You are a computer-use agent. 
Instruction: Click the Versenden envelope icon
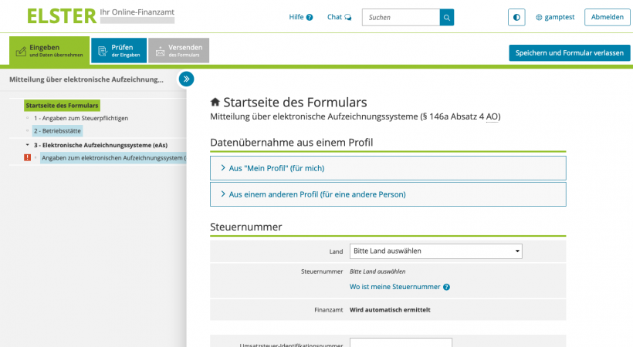(x=161, y=51)
